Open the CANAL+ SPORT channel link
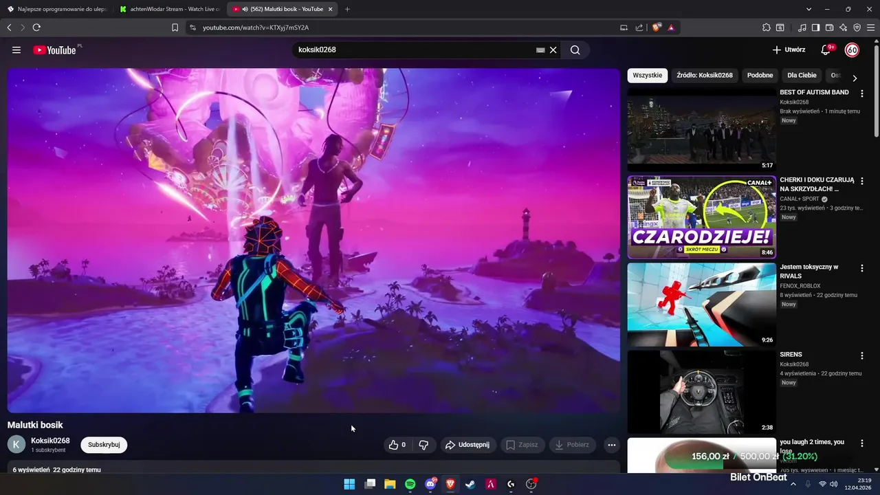This screenshot has height=495, width=880. [800, 199]
